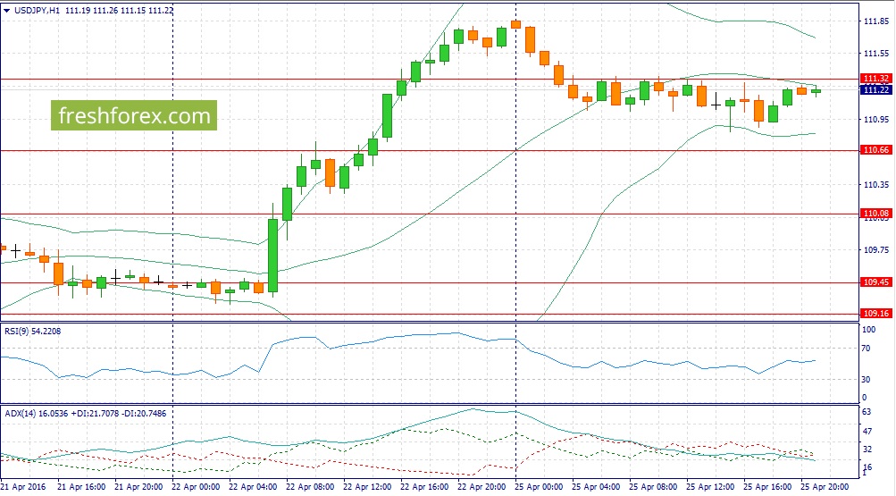Select the 63 value on ADX scale
This screenshot has height=496, width=896.
tap(866, 413)
